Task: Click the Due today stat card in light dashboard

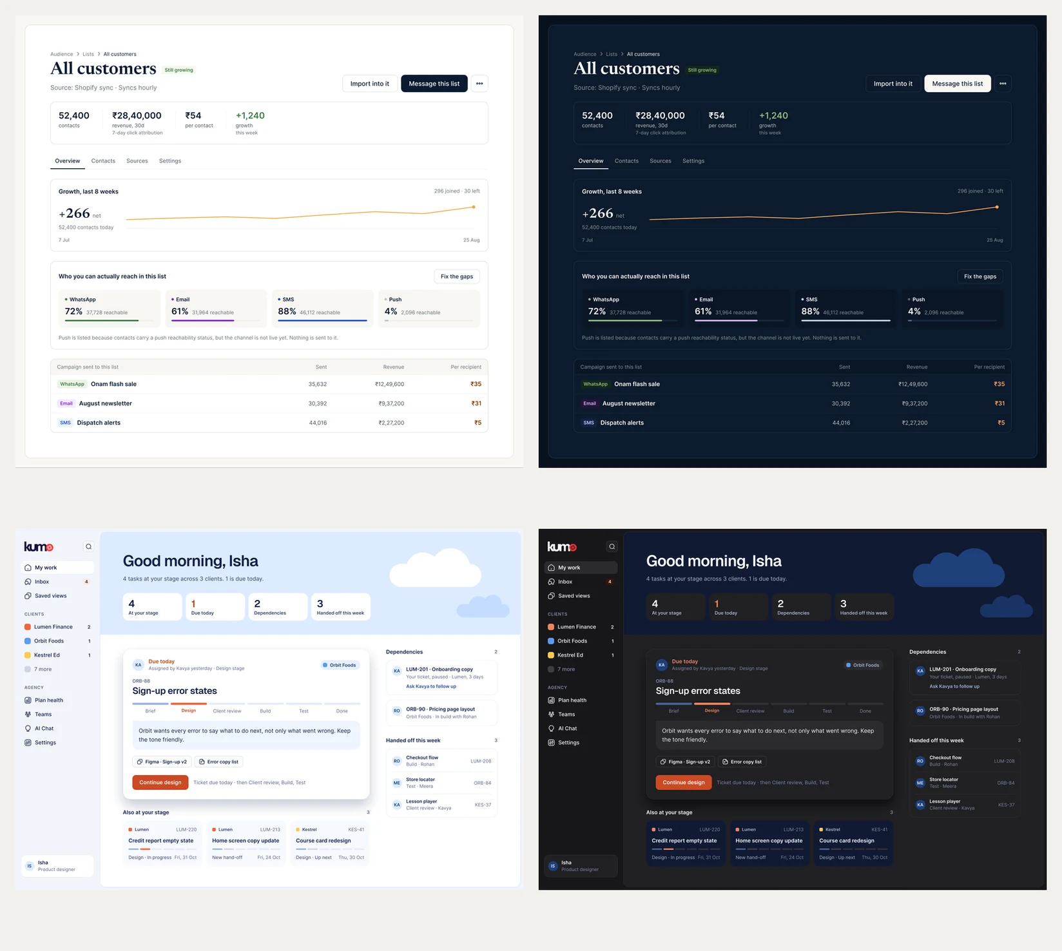Action: pos(215,607)
